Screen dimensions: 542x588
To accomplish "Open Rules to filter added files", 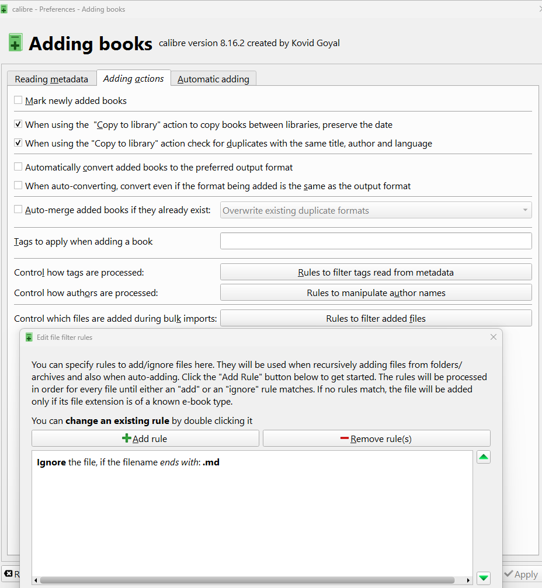I will (376, 318).
